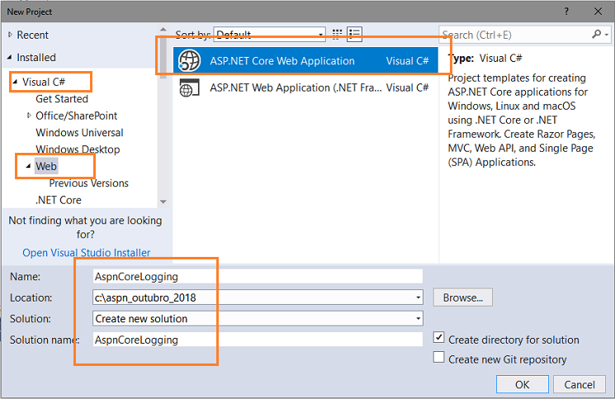615x399 pixels.
Task: Select the ASP.NET Core Web Application globe icon
Action: coord(189,61)
